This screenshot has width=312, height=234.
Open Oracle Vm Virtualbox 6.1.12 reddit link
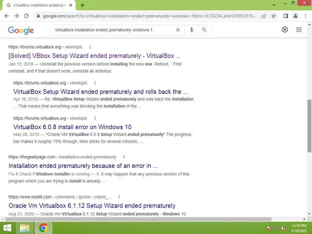(92, 206)
